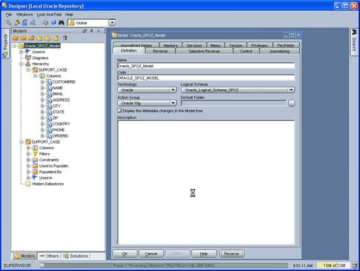Select the Hierarchy node icon
The height and width of the screenshot is (271, 360).
pos(28,64)
